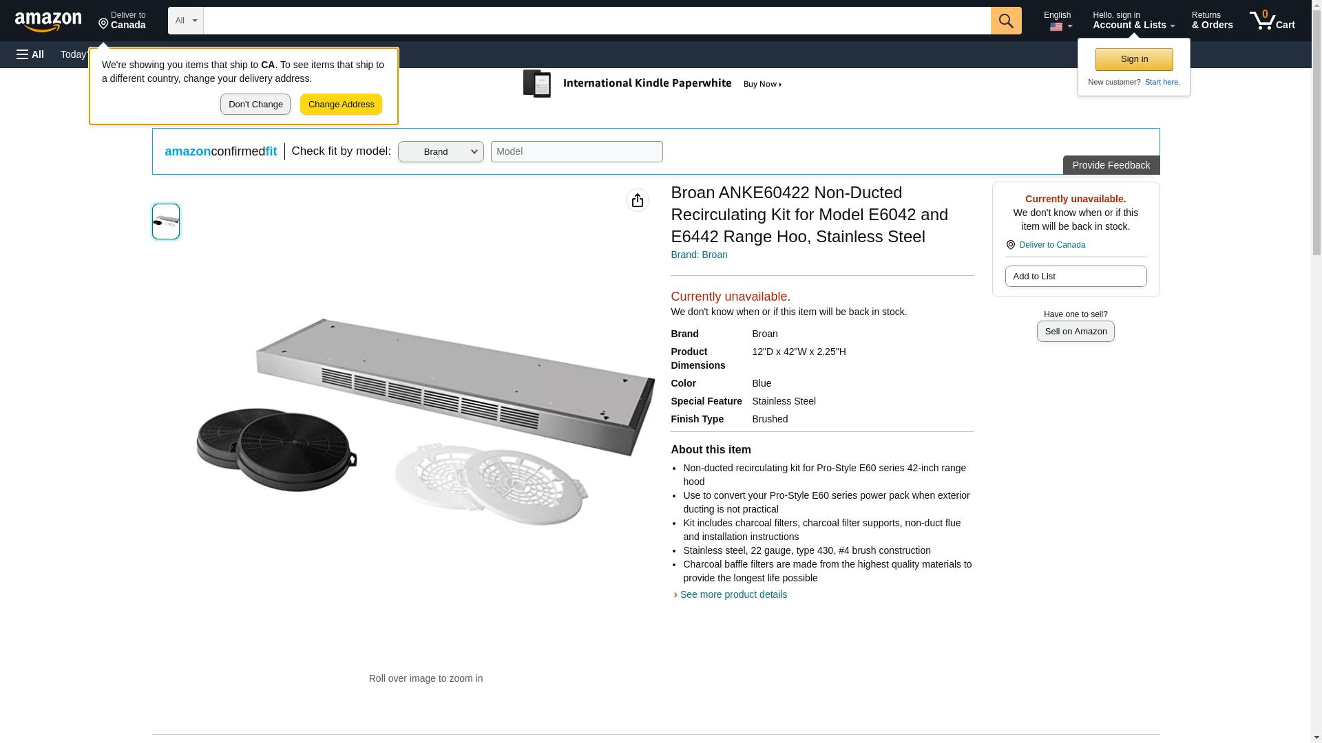This screenshot has width=1322, height=743.
Task: Expand the All search category dropdown
Action: point(185,21)
